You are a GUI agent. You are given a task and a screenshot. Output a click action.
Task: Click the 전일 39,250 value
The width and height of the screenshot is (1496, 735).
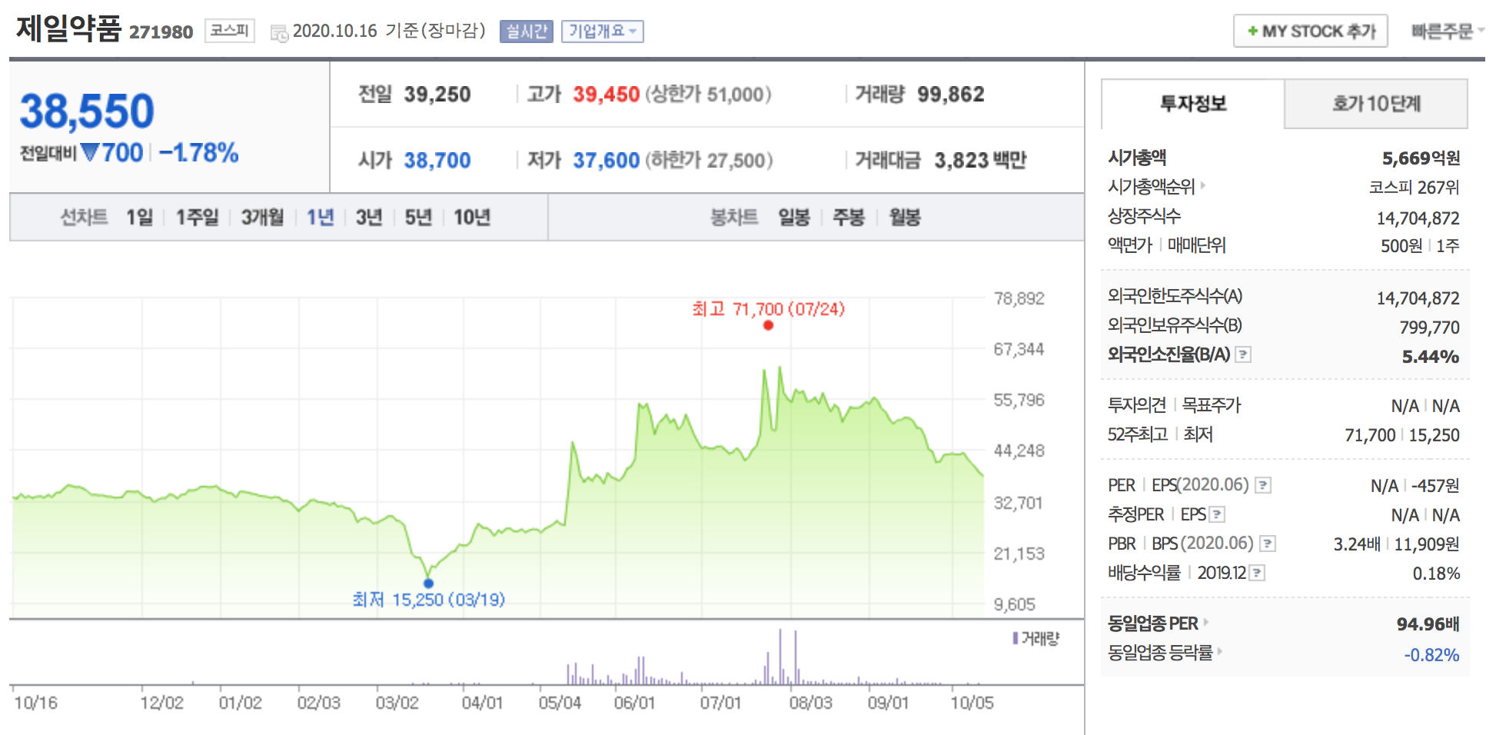pyautogui.click(x=437, y=95)
